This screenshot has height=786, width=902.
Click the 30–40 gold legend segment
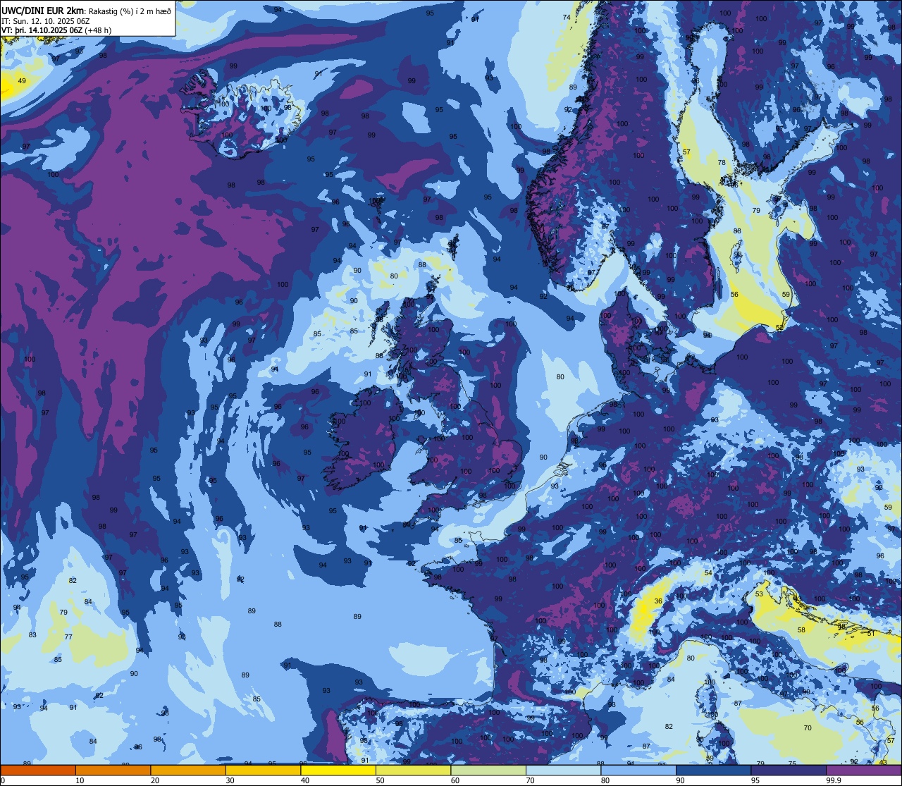coord(263,770)
